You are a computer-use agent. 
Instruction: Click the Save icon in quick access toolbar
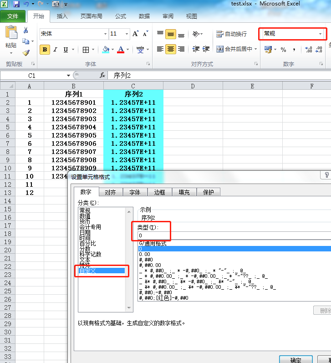pyautogui.click(x=16, y=4)
